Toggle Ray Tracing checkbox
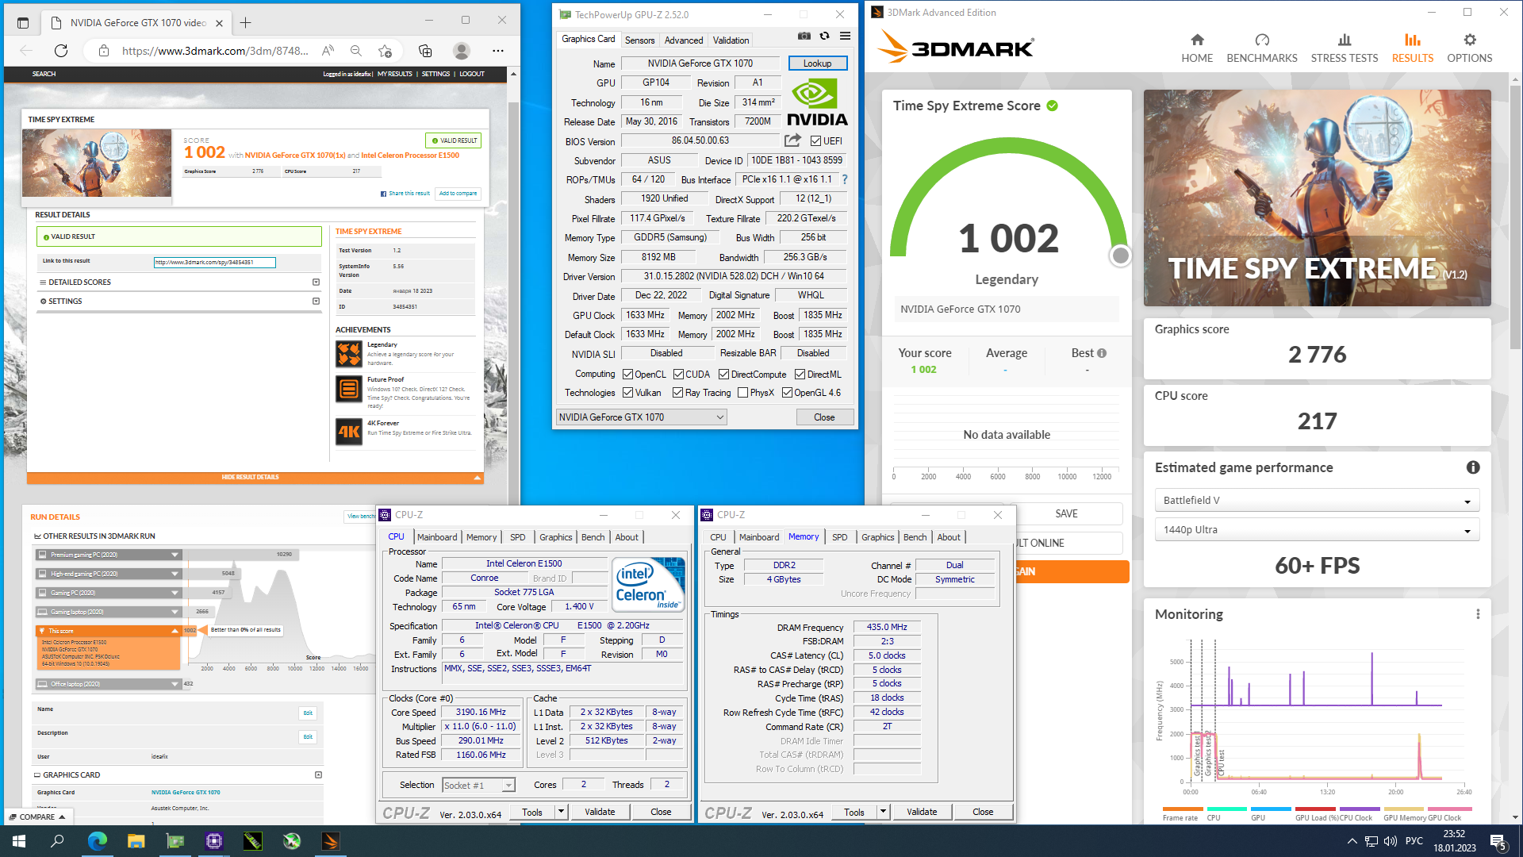This screenshot has width=1523, height=857. coord(677,393)
